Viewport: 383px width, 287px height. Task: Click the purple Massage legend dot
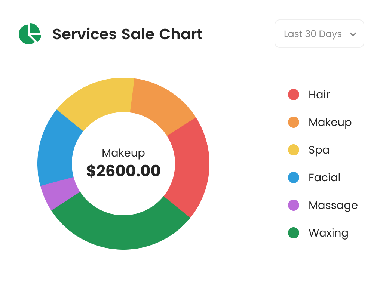[x=294, y=205]
